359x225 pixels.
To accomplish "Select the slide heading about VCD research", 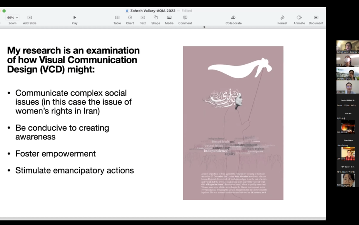I will click(73, 60).
